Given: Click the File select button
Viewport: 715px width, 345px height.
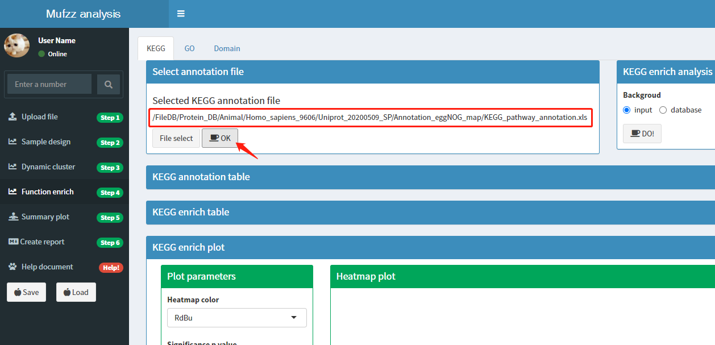Looking at the screenshot, I should pos(176,138).
